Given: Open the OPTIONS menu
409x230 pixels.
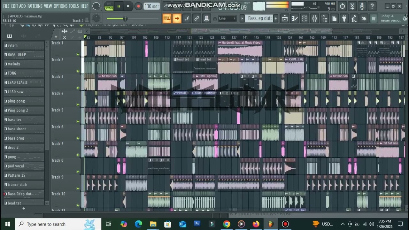Looking at the screenshot, I should pos(60,6).
